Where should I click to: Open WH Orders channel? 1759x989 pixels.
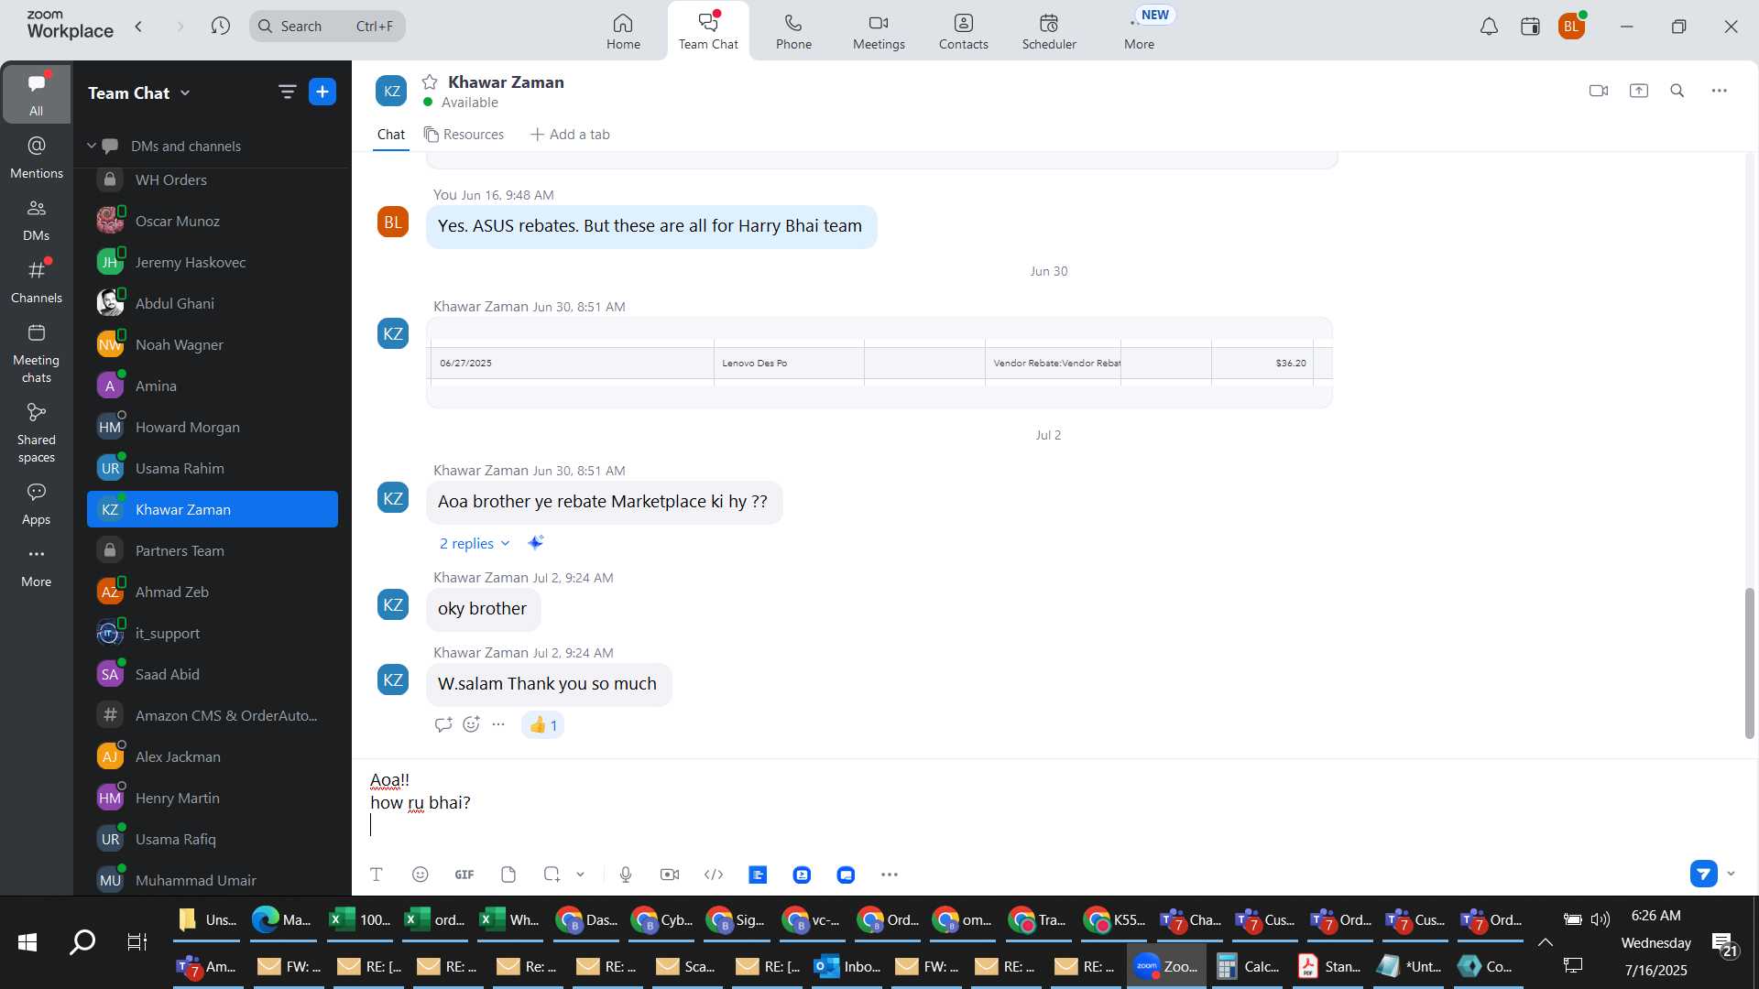coord(213,179)
